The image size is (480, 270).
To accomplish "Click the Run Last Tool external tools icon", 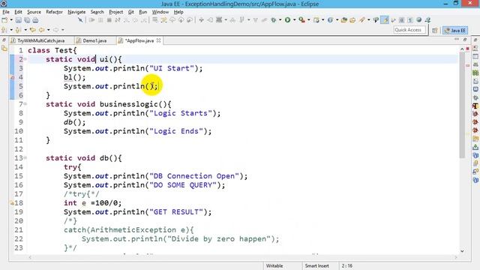I will point(301,20).
